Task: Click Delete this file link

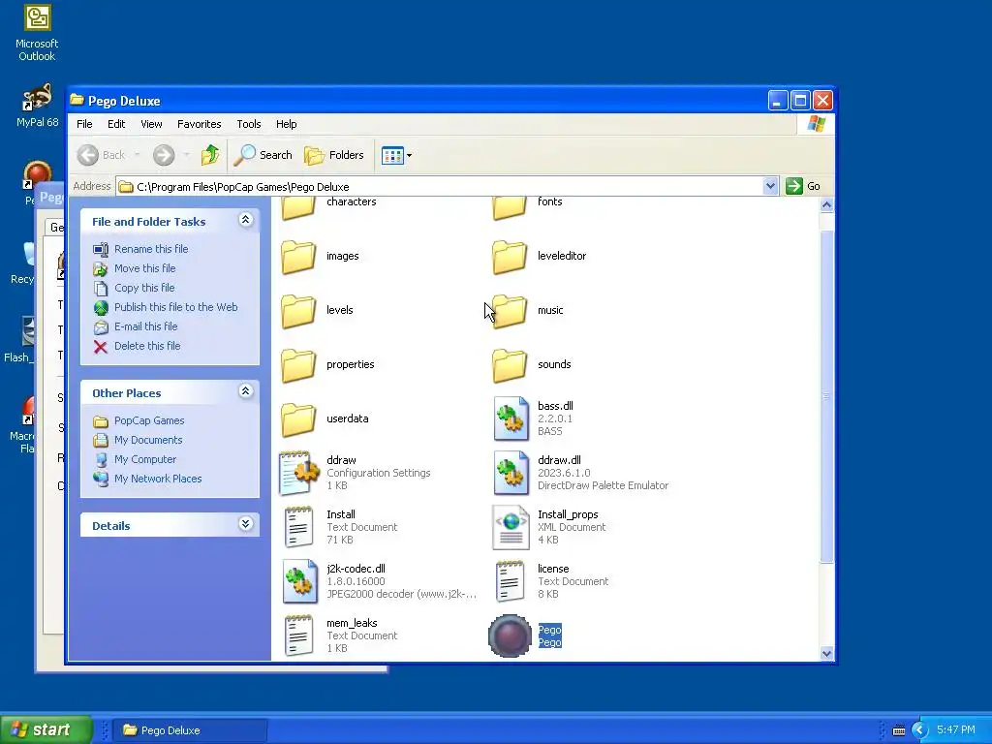Action: coord(147,346)
